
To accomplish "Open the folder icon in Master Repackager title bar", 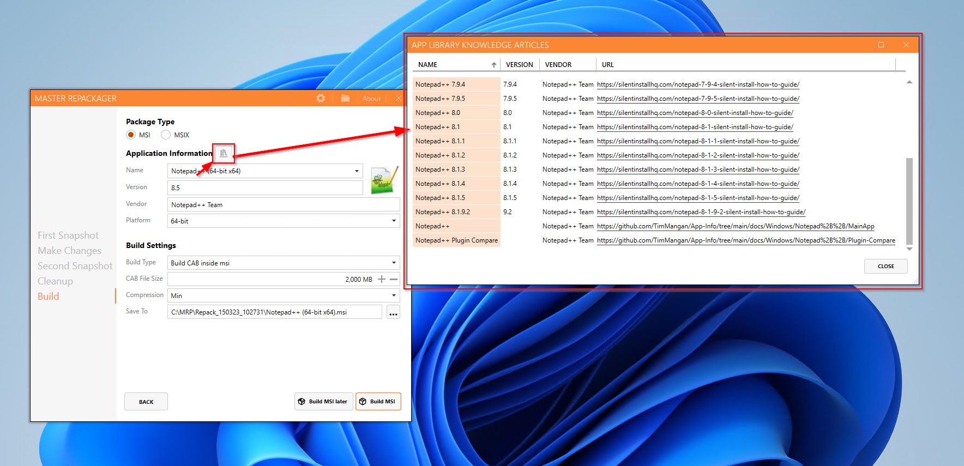I will (345, 98).
